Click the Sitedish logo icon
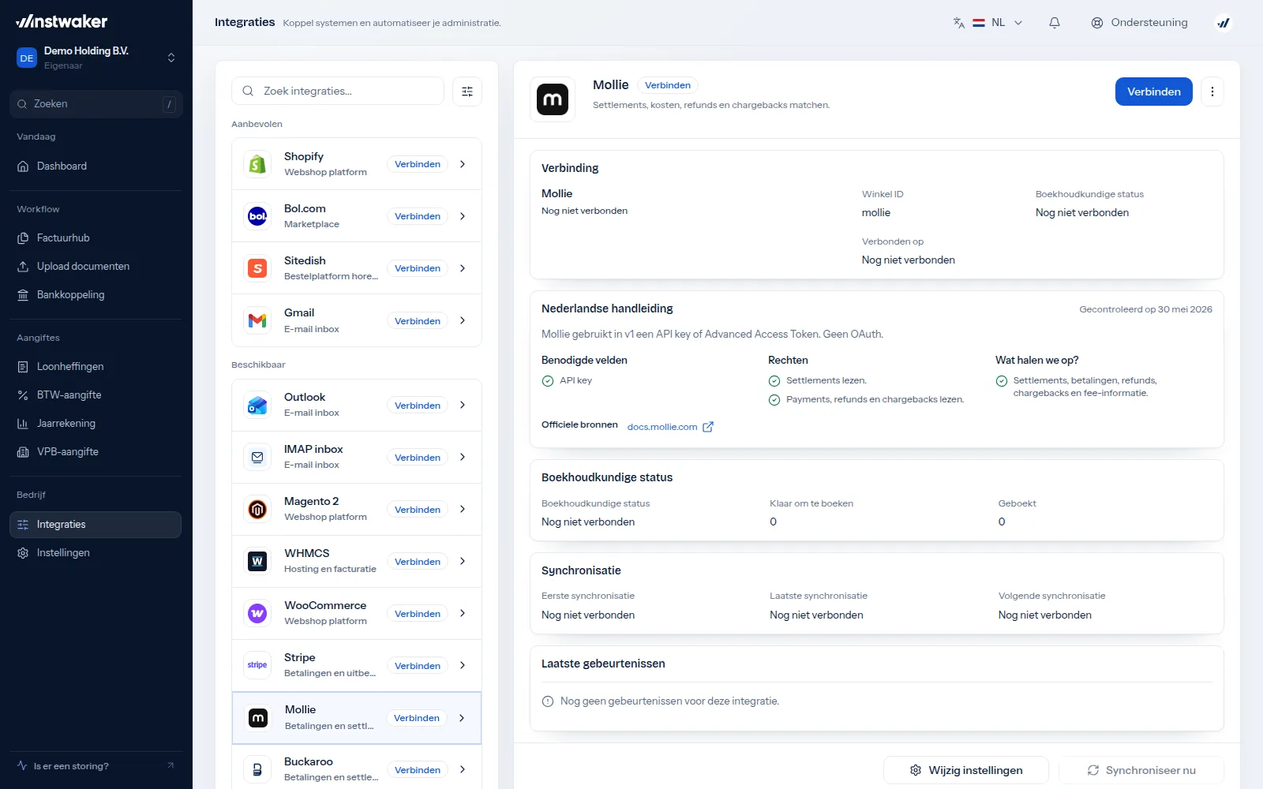1263x789 pixels. [x=257, y=268]
